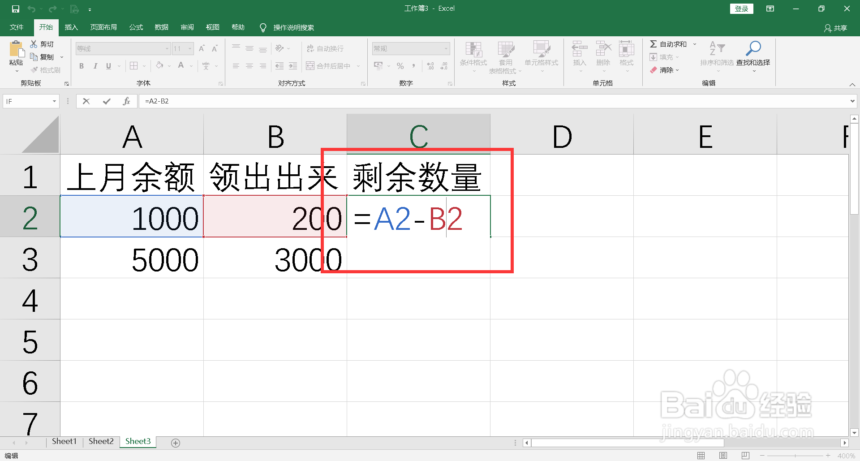Select the Sheet1 tab
Screen dimensions: 860x461
pyautogui.click(x=64, y=442)
